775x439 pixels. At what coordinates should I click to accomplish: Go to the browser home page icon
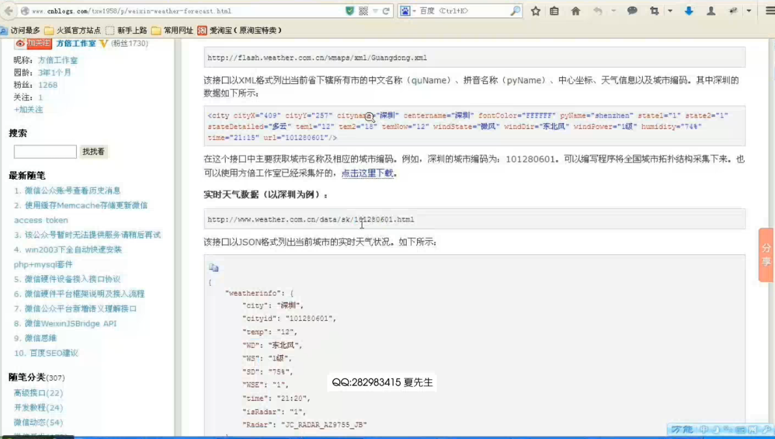click(x=575, y=11)
